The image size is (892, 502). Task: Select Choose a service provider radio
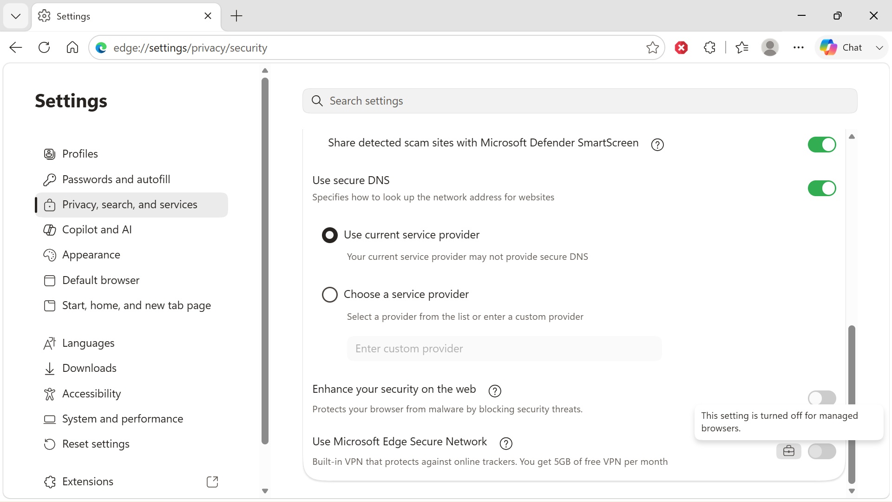click(x=330, y=295)
